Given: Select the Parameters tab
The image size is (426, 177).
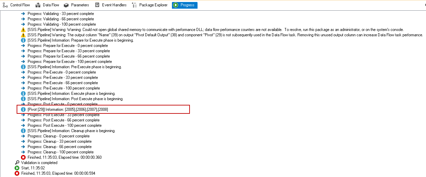Looking at the screenshot, I should tap(76, 5).
